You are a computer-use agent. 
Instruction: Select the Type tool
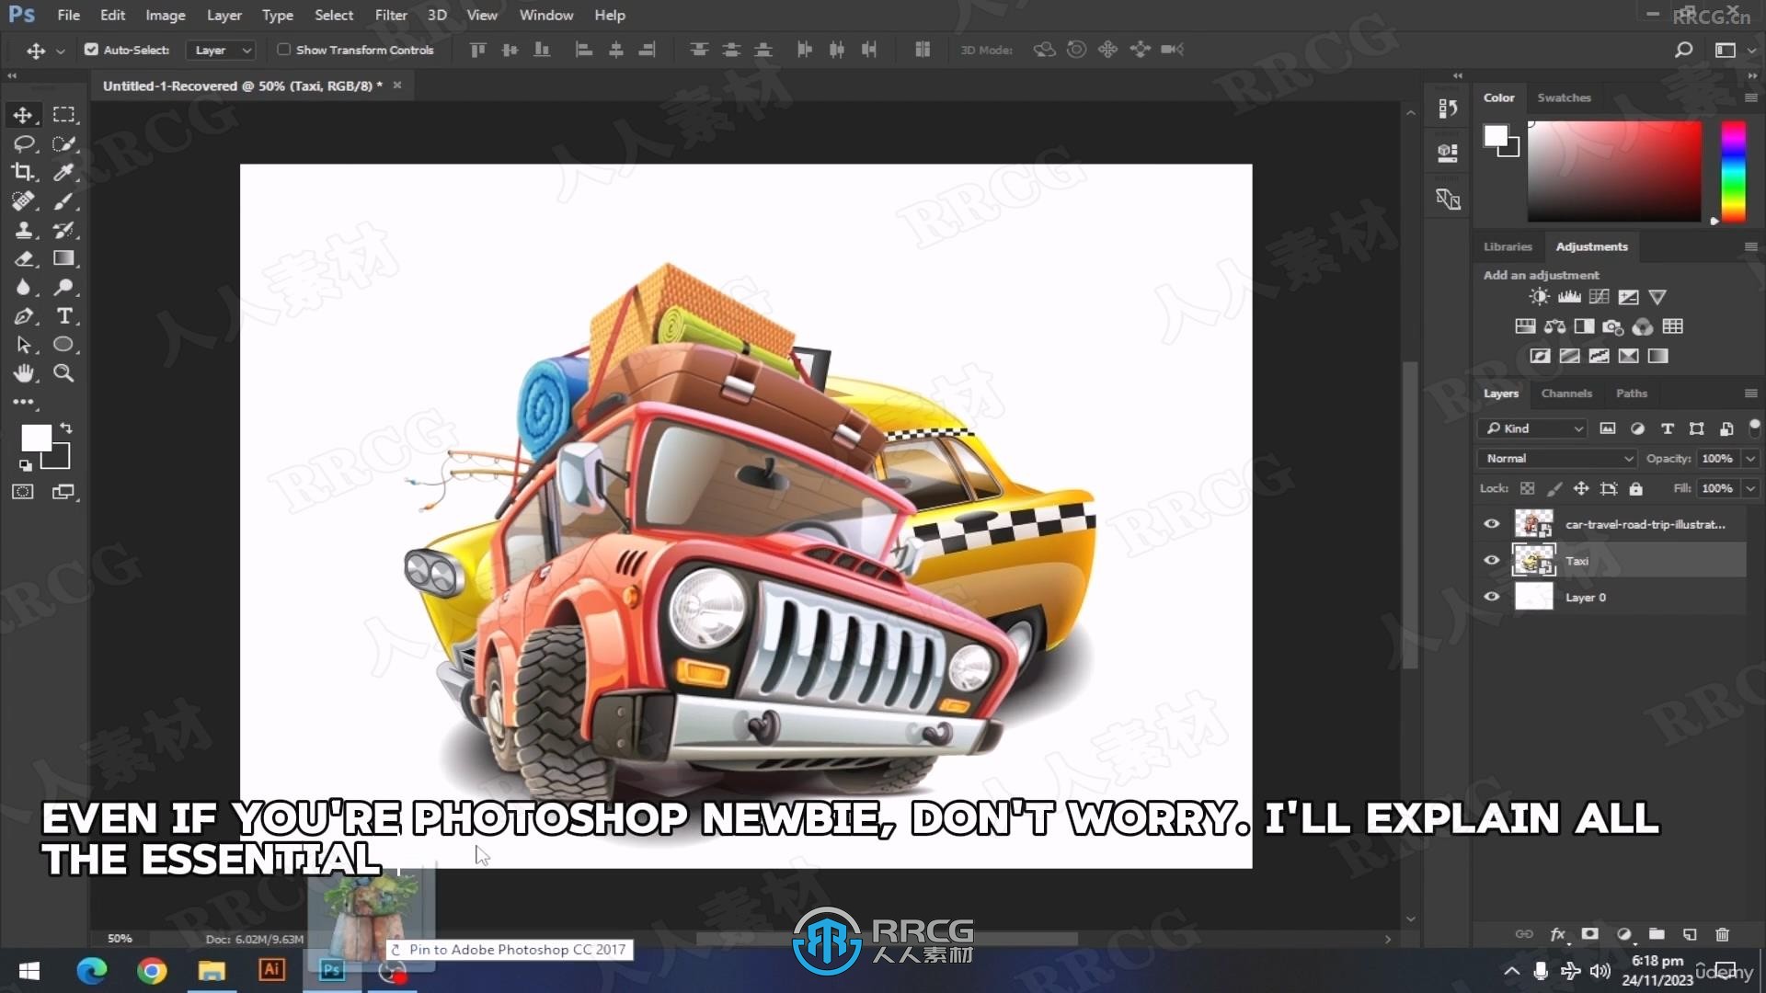[x=63, y=317]
